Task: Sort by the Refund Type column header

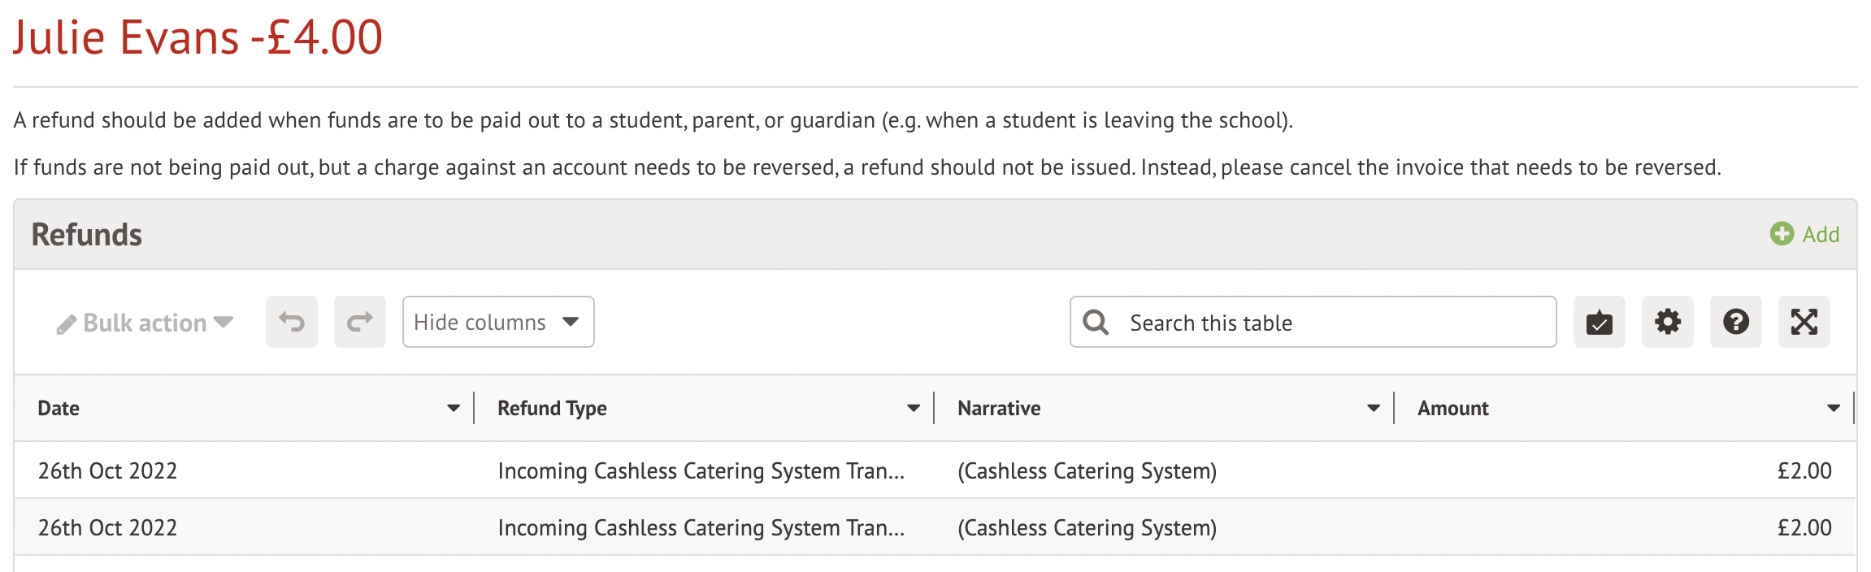Action: click(x=553, y=408)
